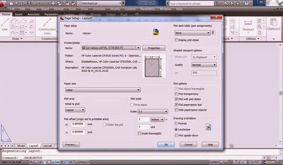Open the Help question mark icon
The image size is (283, 165).
coord(246,3)
